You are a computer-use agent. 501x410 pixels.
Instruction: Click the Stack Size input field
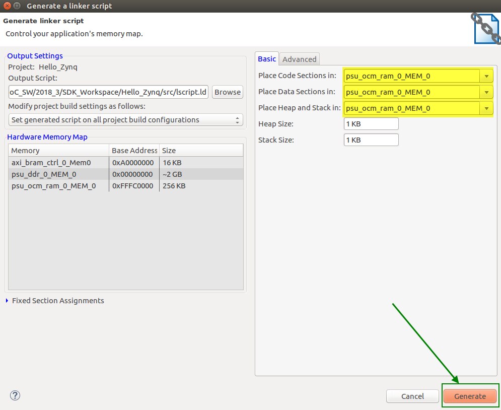click(371, 140)
